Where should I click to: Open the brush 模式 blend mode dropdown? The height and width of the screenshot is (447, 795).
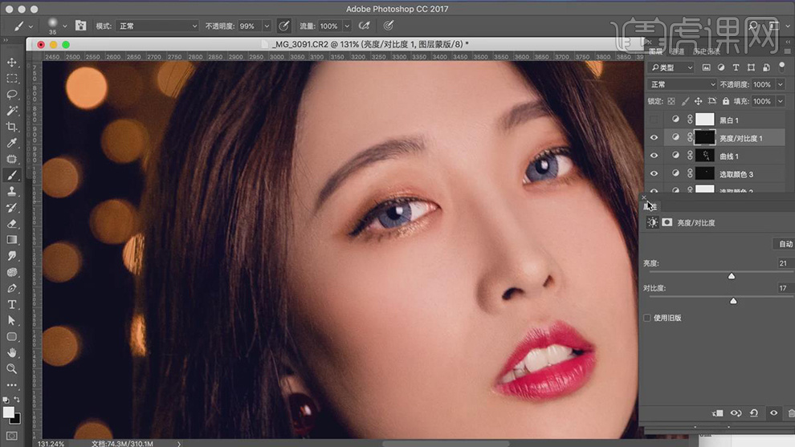[157, 26]
